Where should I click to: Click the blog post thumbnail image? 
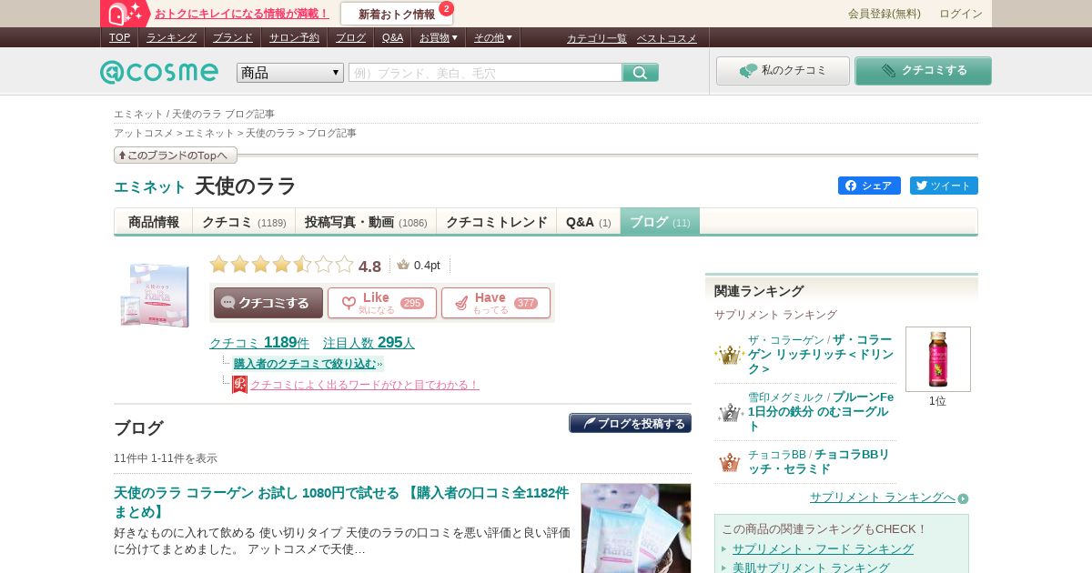[636, 528]
